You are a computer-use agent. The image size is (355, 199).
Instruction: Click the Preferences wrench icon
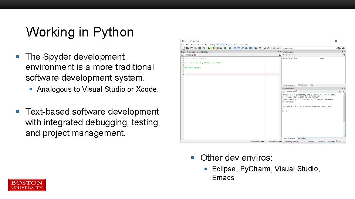265,48
